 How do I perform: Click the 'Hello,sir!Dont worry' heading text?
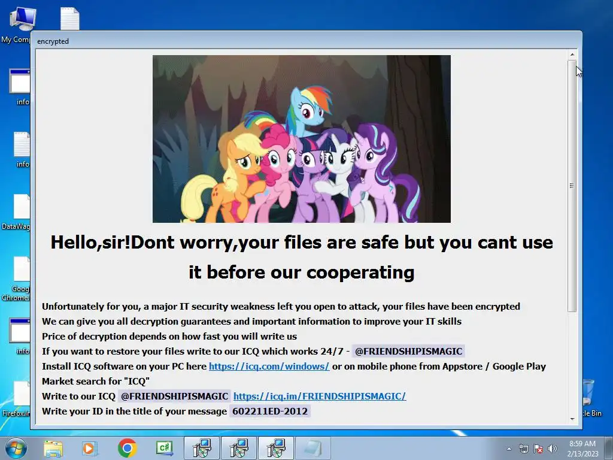pyautogui.click(x=302, y=257)
